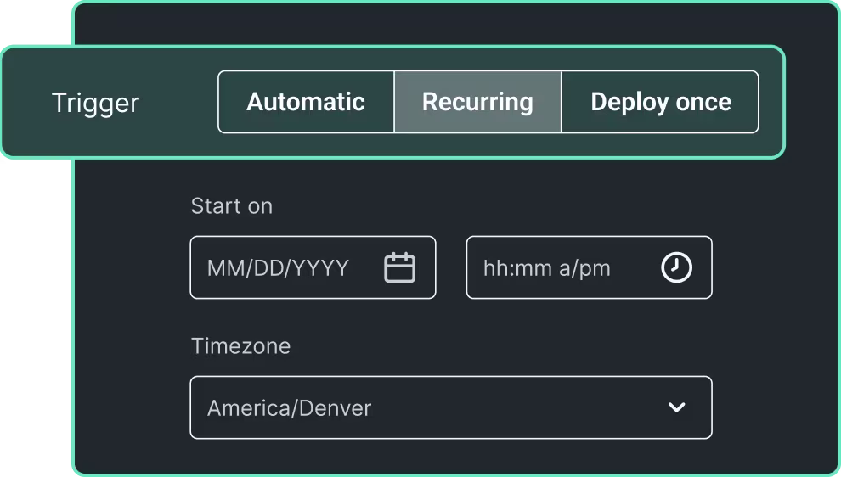Click the Timezone label
The height and width of the screenshot is (477, 841).
click(240, 346)
